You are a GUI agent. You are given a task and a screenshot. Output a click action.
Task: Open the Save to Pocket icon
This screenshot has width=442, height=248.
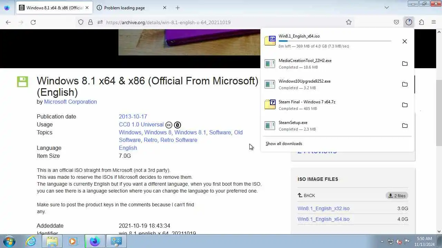[x=396, y=22]
